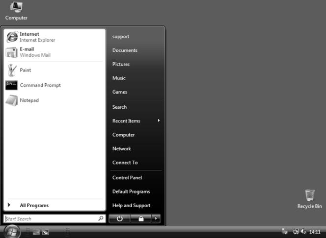This screenshot has height=238, width=326.
Task: Open Pictures in the Start menu
Action: point(121,64)
